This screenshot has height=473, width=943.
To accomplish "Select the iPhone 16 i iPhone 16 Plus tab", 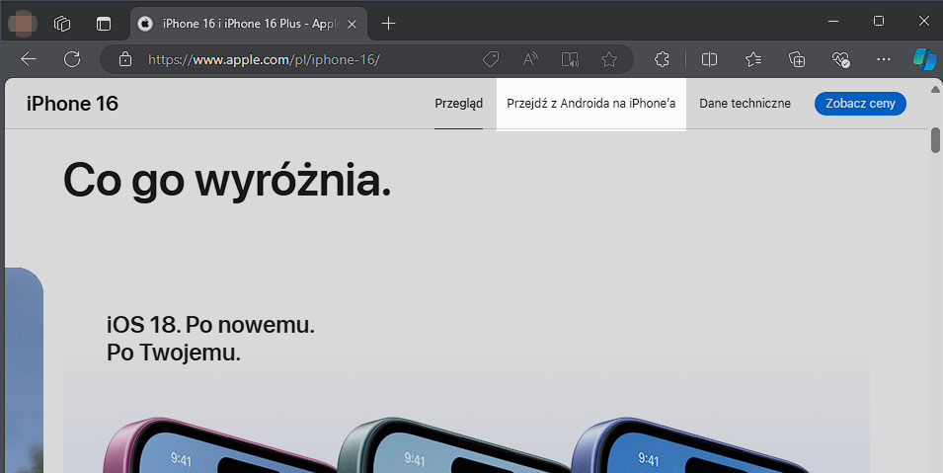I will pyautogui.click(x=249, y=24).
